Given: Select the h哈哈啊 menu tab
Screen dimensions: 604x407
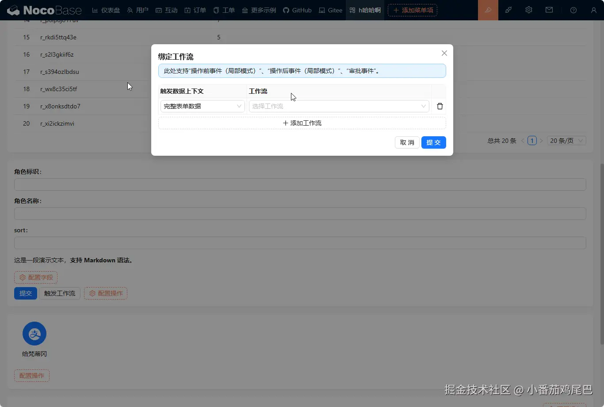Looking at the screenshot, I should point(365,10).
